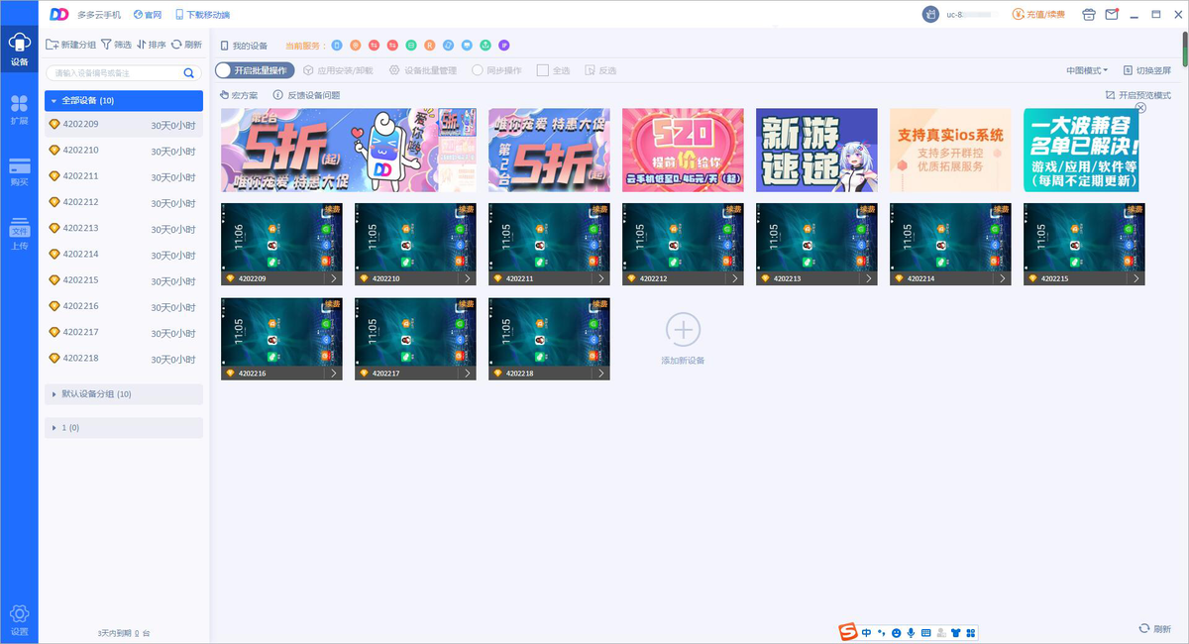Click the bottom-right 刷新 button
The image size is (1189, 644).
click(x=1155, y=629)
